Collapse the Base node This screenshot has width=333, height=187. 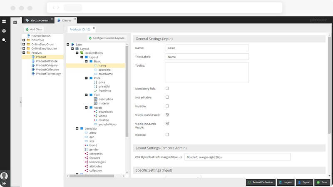coord(68,45)
